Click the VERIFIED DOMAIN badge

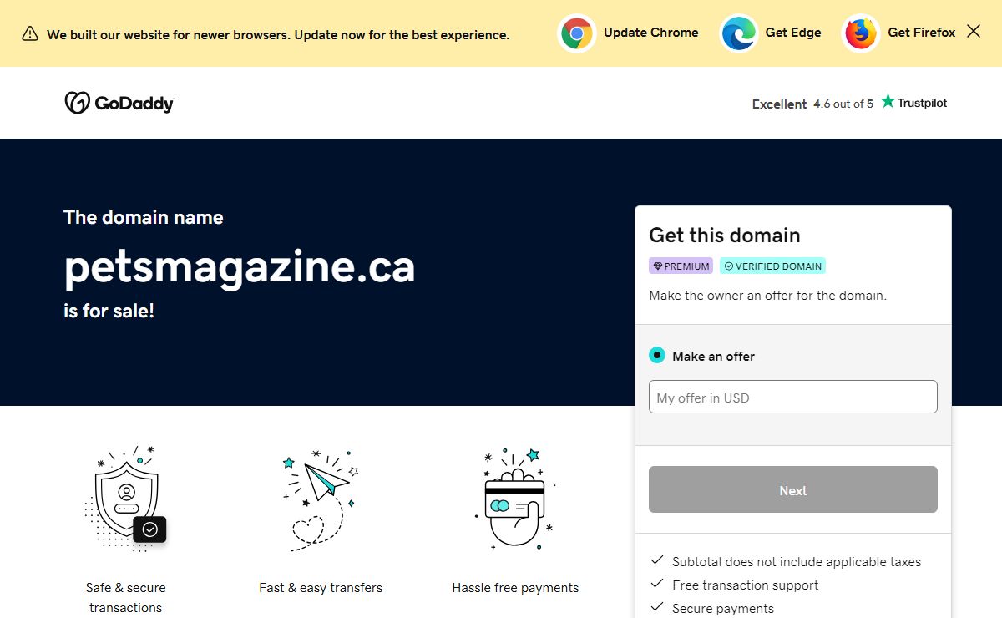tap(773, 266)
